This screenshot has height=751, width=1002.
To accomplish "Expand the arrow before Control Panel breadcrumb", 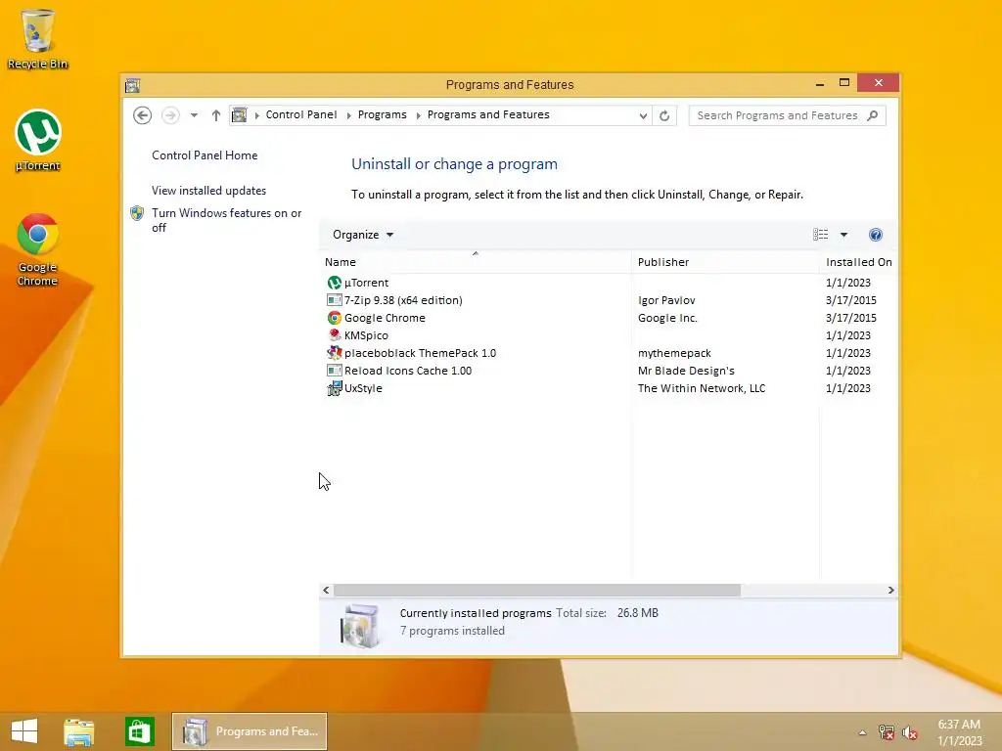I will (x=257, y=115).
